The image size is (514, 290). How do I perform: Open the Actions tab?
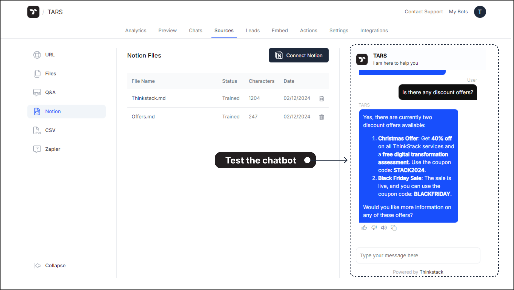click(309, 30)
